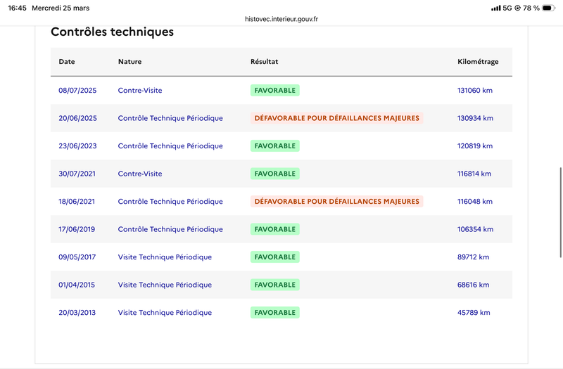563x369 pixels.
Task: Select the 130934 km mileage value
Action: [475, 118]
